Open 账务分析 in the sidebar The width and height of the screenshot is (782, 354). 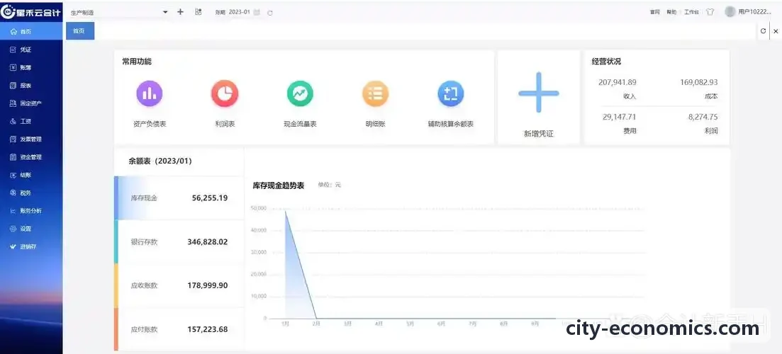coord(31,211)
